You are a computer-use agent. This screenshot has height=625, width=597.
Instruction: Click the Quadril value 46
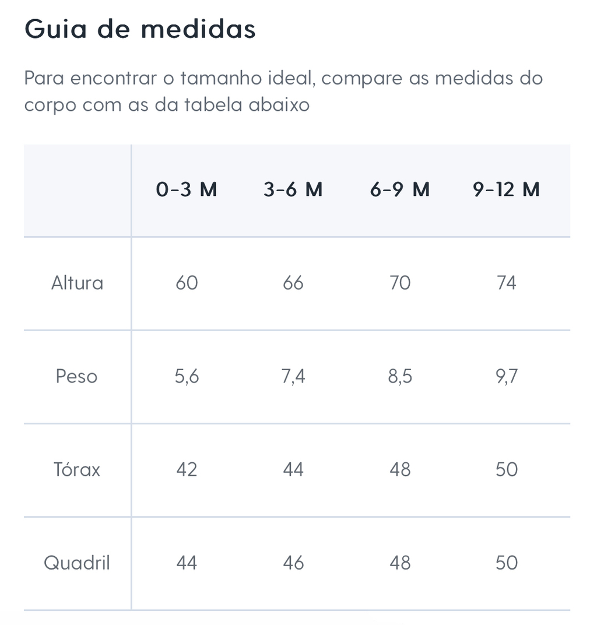(293, 563)
